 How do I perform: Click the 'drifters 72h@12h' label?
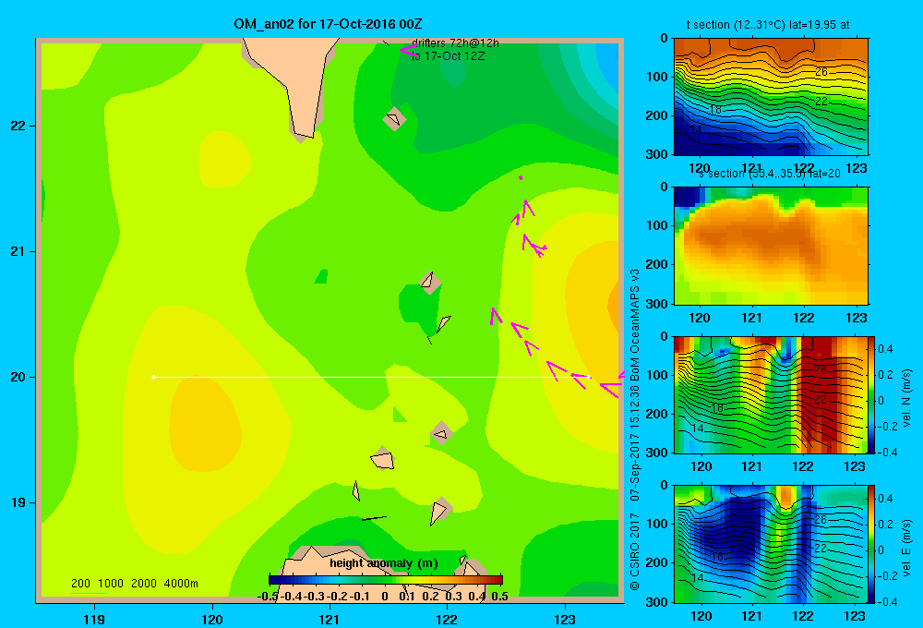pyautogui.click(x=455, y=43)
